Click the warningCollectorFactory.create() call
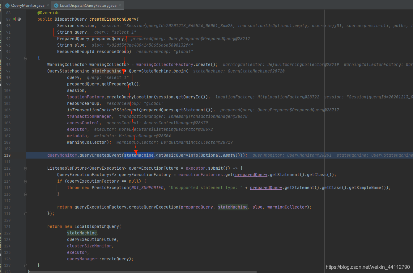 coord(176,64)
